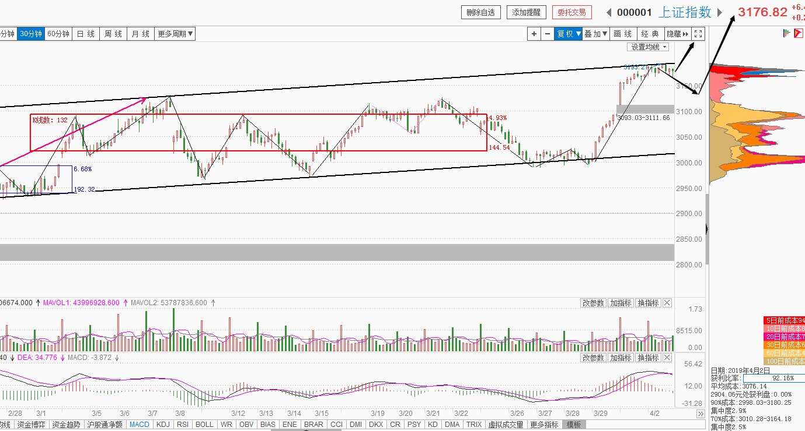Viewport: 805px width, 431px height.
Task: Switch to the 周线 weekly period
Action: click(x=113, y=34)
